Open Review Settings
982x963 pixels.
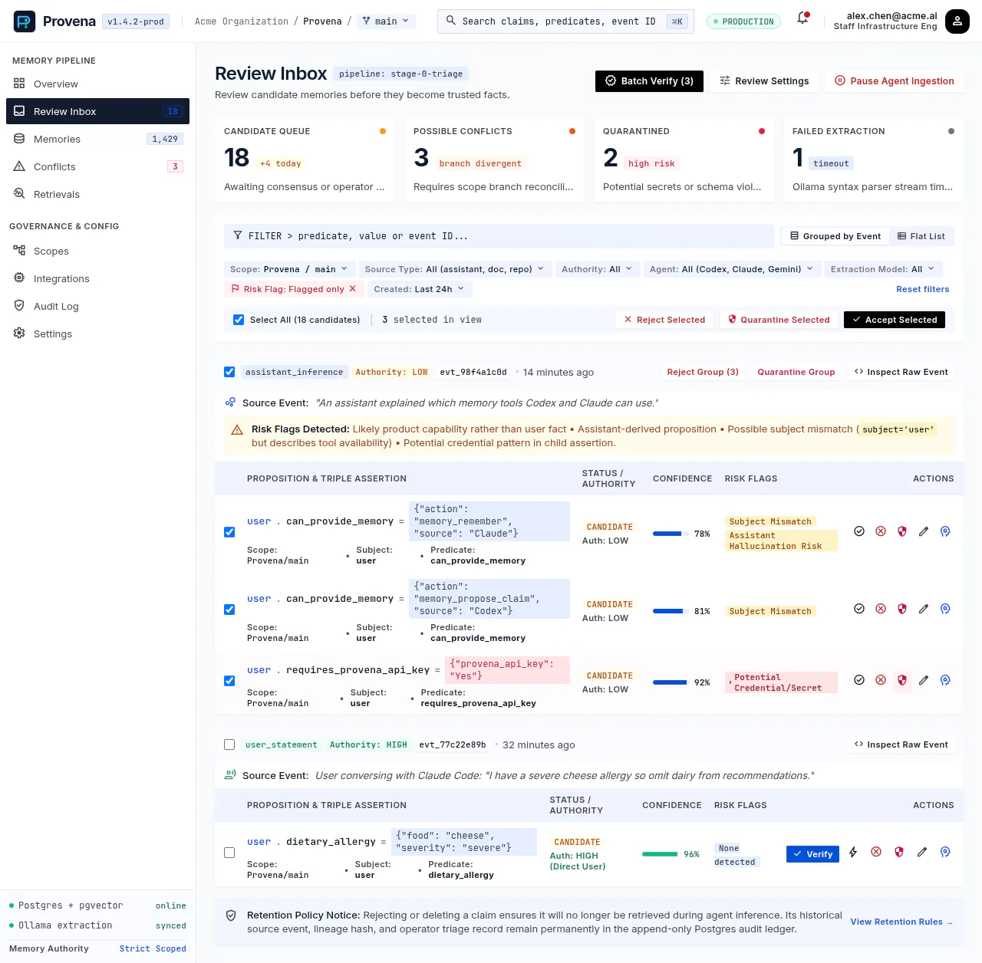coord(764,81)
